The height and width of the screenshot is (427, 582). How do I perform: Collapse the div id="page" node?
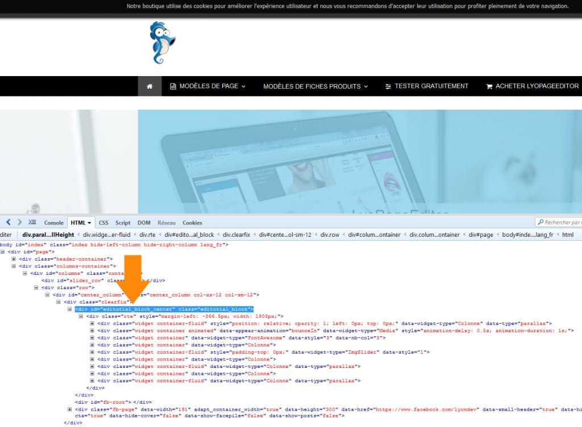[x=3, y=252]
